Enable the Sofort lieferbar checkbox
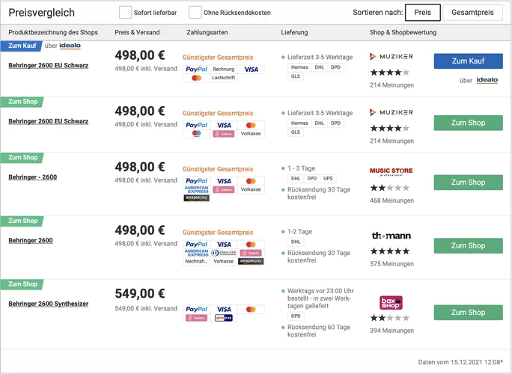Viewport: 512px width, 374px height. point(125,12)
